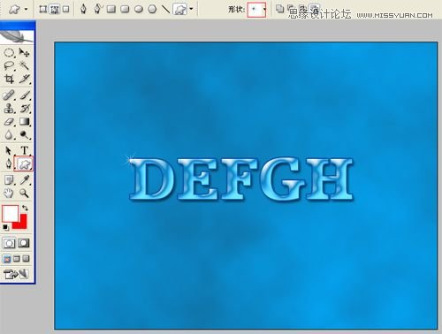Screen dimensions: 442x334
Task: Choose Full Screen with Menu Bar mode
Action: [17, 259]
